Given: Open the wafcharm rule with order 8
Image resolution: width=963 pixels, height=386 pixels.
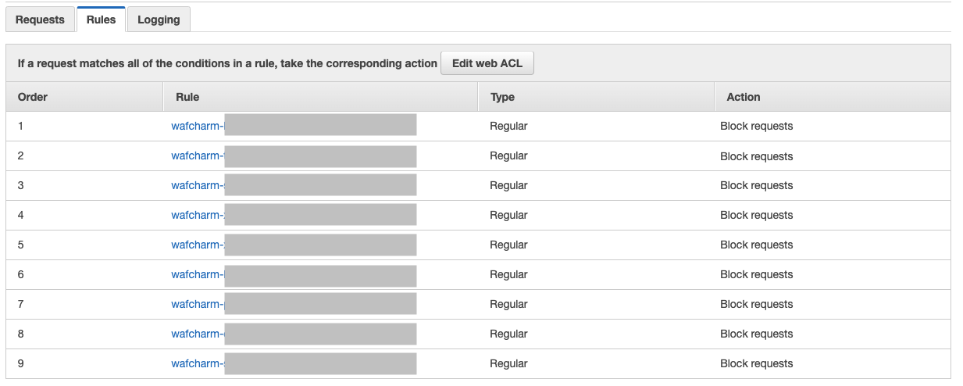Looking at the screenshot, I should click(197, 334).
